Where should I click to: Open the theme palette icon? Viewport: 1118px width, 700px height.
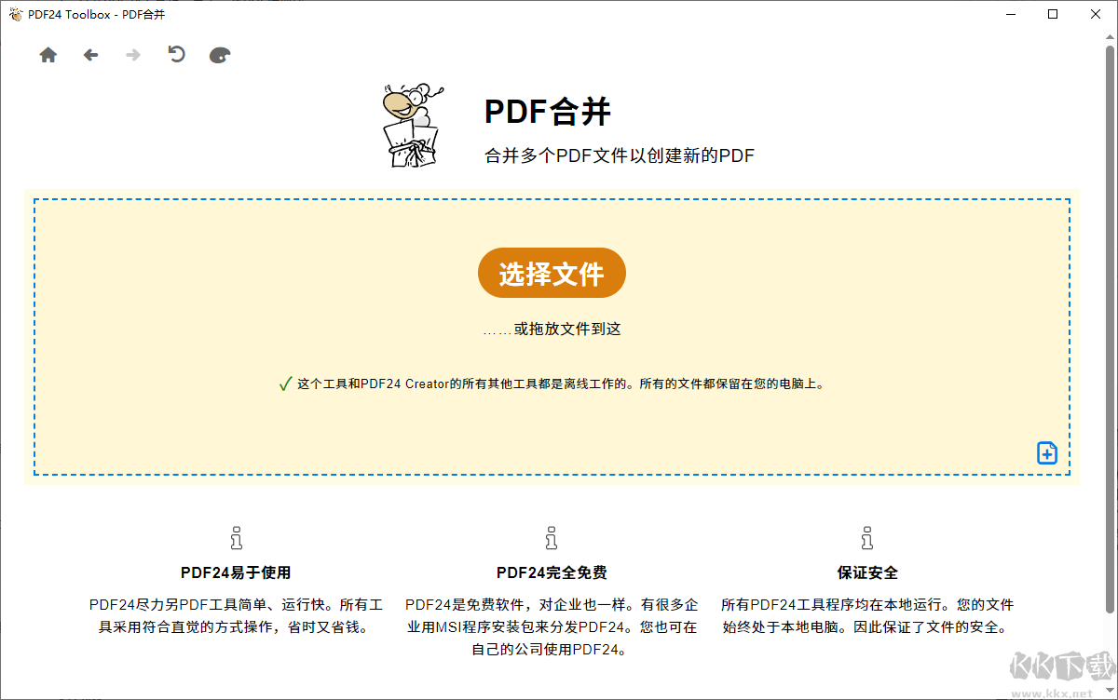click(x=220, y=55)
